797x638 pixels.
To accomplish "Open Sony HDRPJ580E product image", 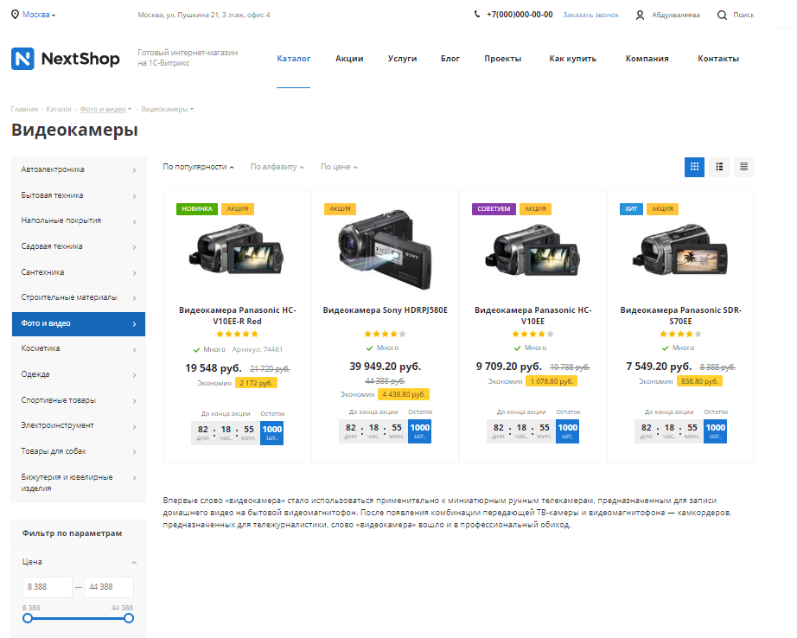I will pos(386,250).
